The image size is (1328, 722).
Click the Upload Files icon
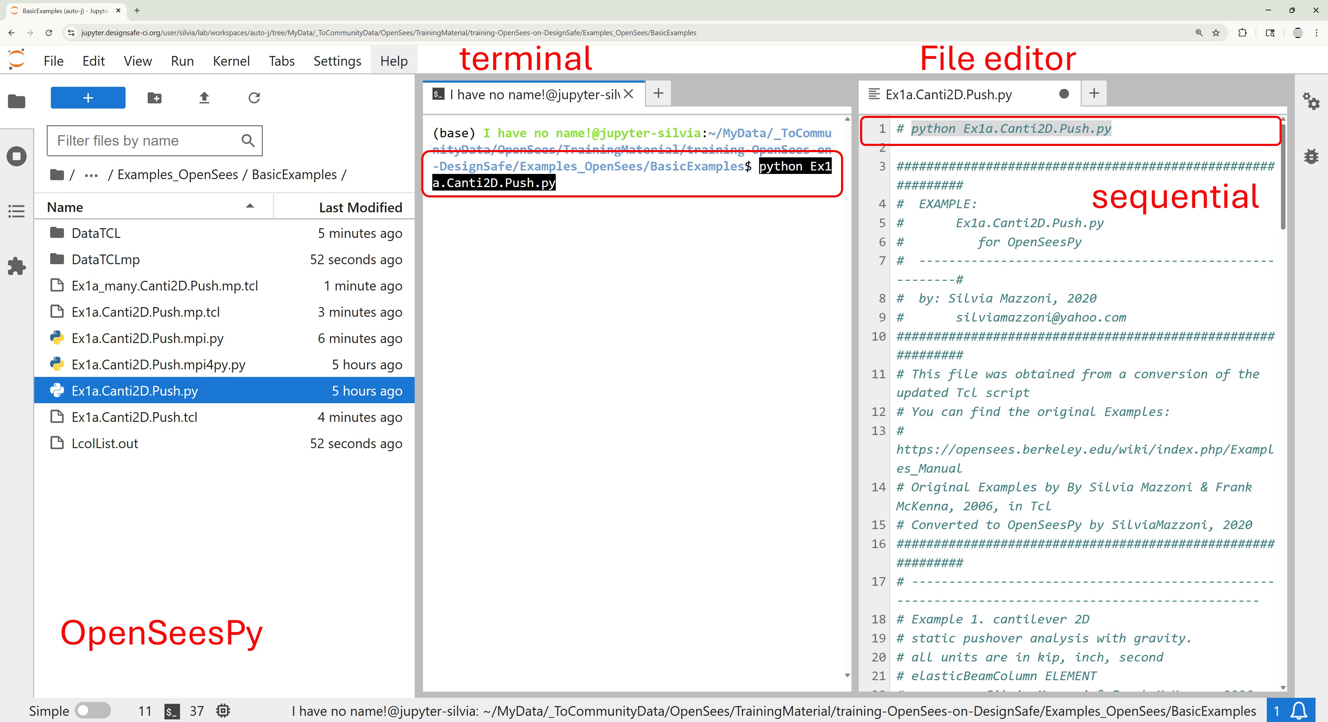pyautogui.click(x=204, y=98)
